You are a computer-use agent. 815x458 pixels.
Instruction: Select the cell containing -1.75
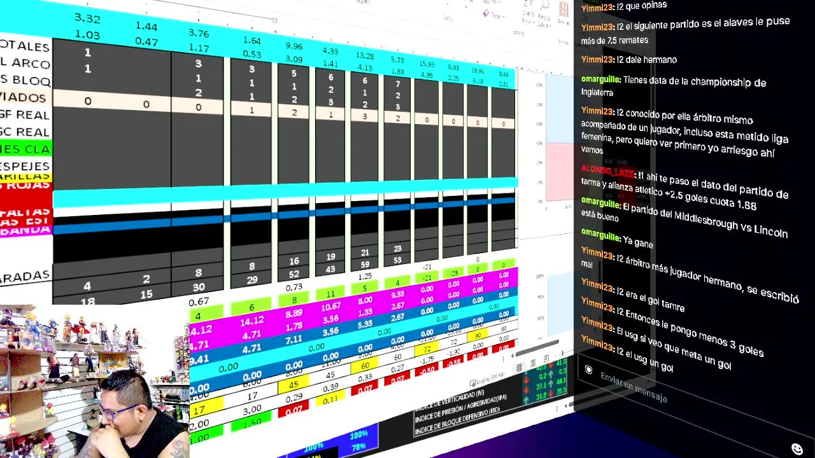click(427, 359)
